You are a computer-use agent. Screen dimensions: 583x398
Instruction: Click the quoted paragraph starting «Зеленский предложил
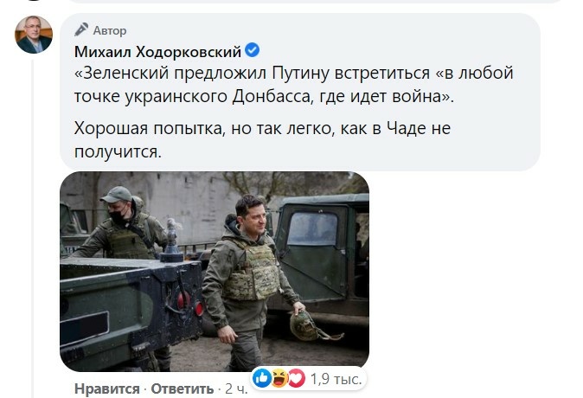click(x=294, y=85)
